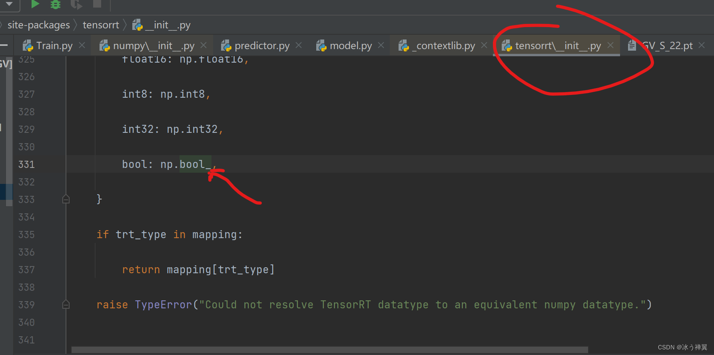
Task: Select tensorrt in the breadcrumb path
Action: (x=101, y=25)
